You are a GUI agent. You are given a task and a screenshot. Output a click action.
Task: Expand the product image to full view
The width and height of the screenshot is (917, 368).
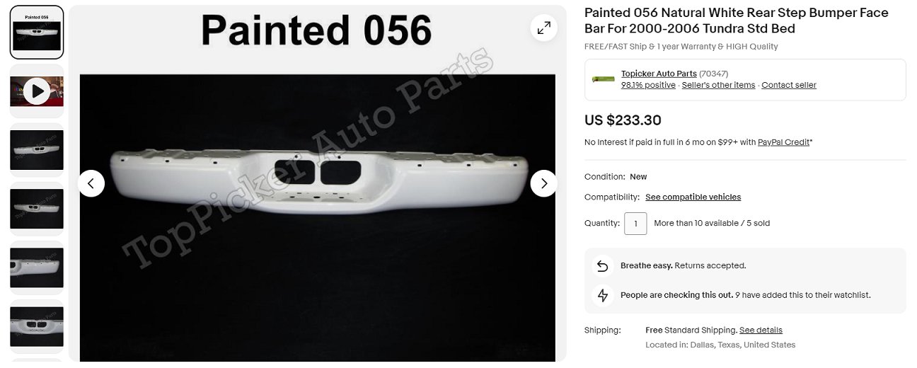[543, 28]
